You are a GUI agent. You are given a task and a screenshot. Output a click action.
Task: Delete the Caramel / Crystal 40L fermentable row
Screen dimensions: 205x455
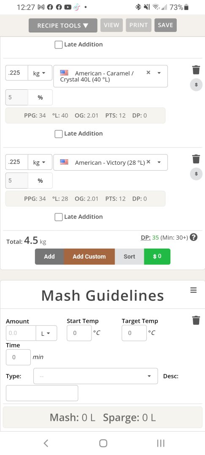196,70
